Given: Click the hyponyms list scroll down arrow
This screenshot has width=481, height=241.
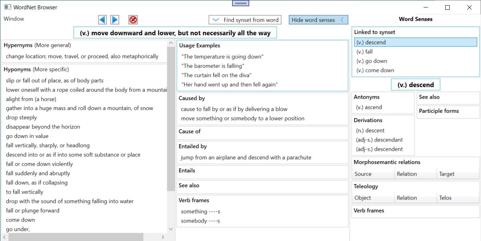Looking at the screenshot, I should click(x=171, y=229).
